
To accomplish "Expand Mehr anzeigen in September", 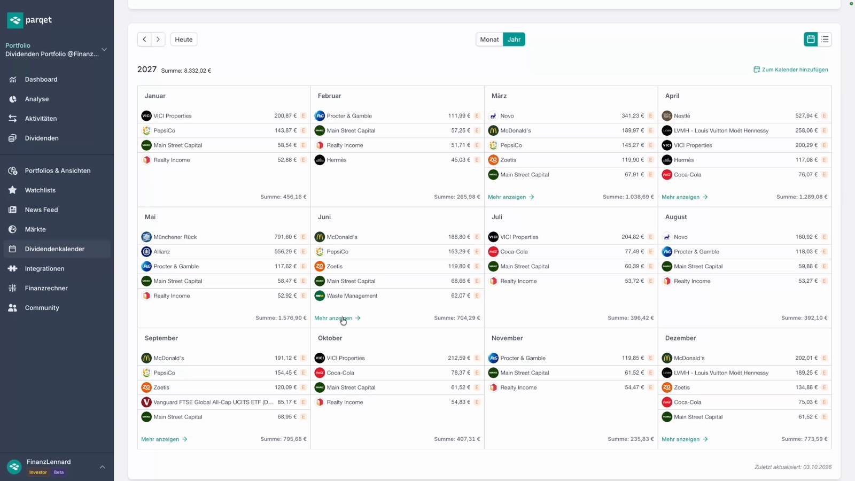I will (x=164, y=439).
